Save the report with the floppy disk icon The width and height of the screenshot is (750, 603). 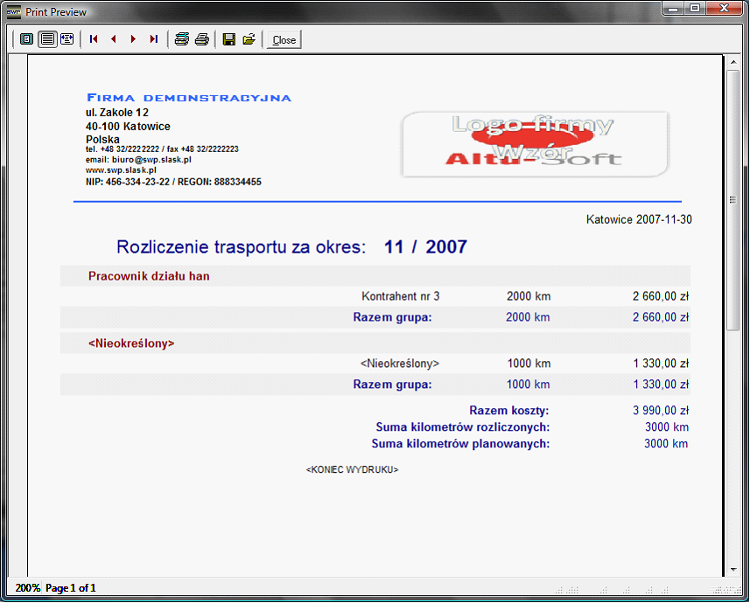[x=229, y=39]
